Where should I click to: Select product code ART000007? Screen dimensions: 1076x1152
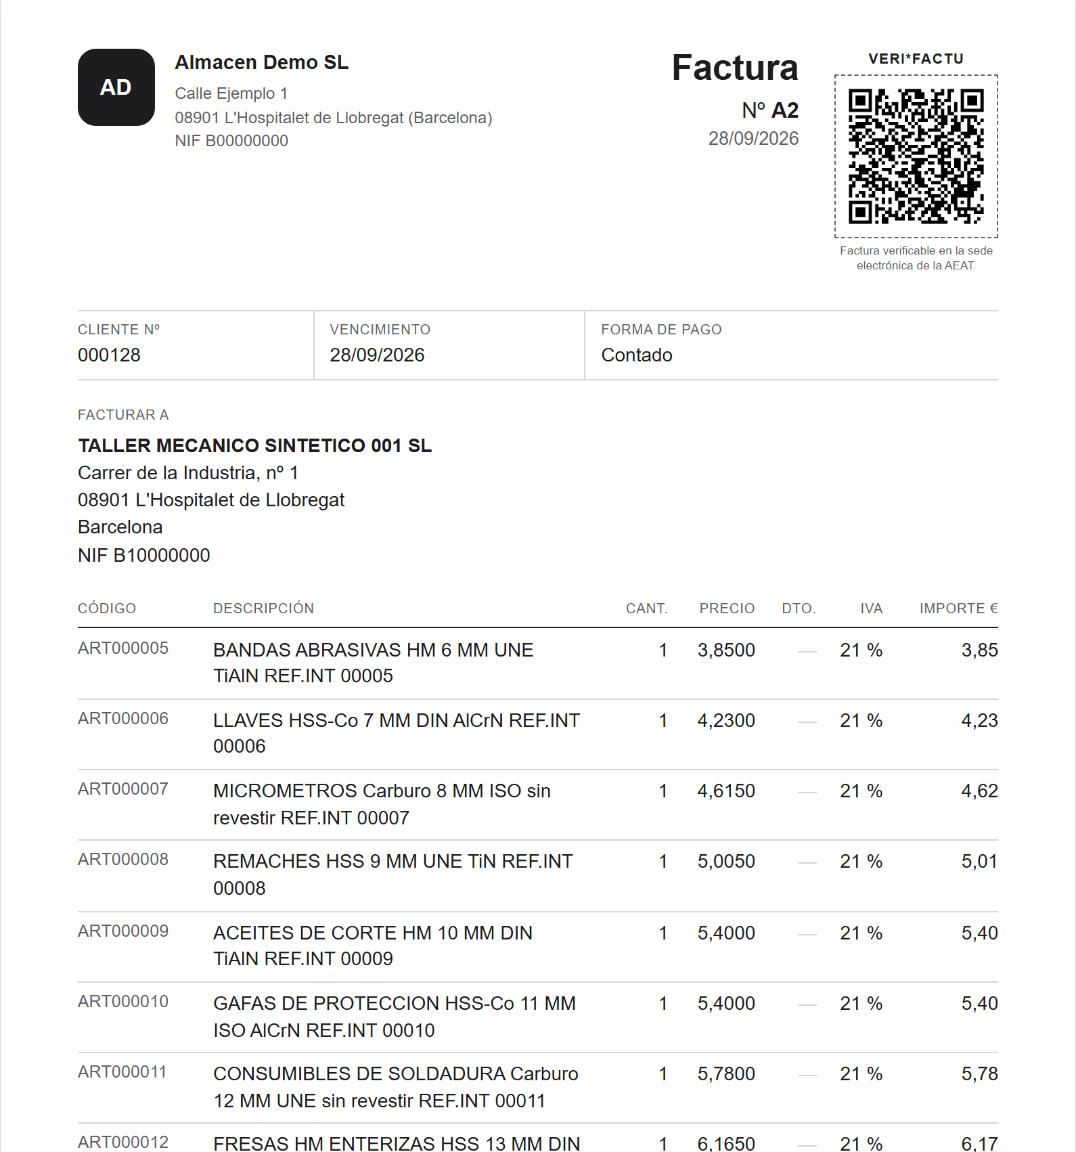pos(123,789)
